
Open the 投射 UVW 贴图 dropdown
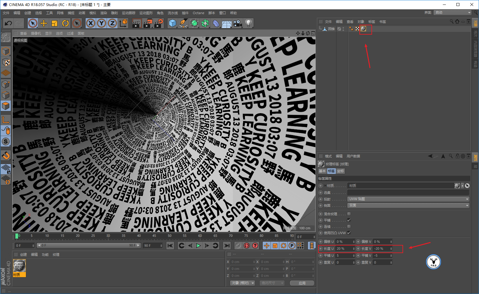pos(409,199)
